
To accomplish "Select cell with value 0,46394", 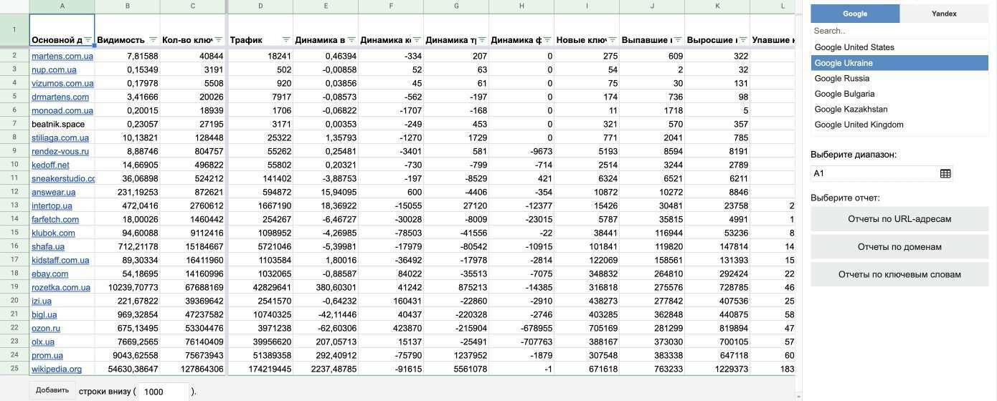I will click(x=326, y=56).
